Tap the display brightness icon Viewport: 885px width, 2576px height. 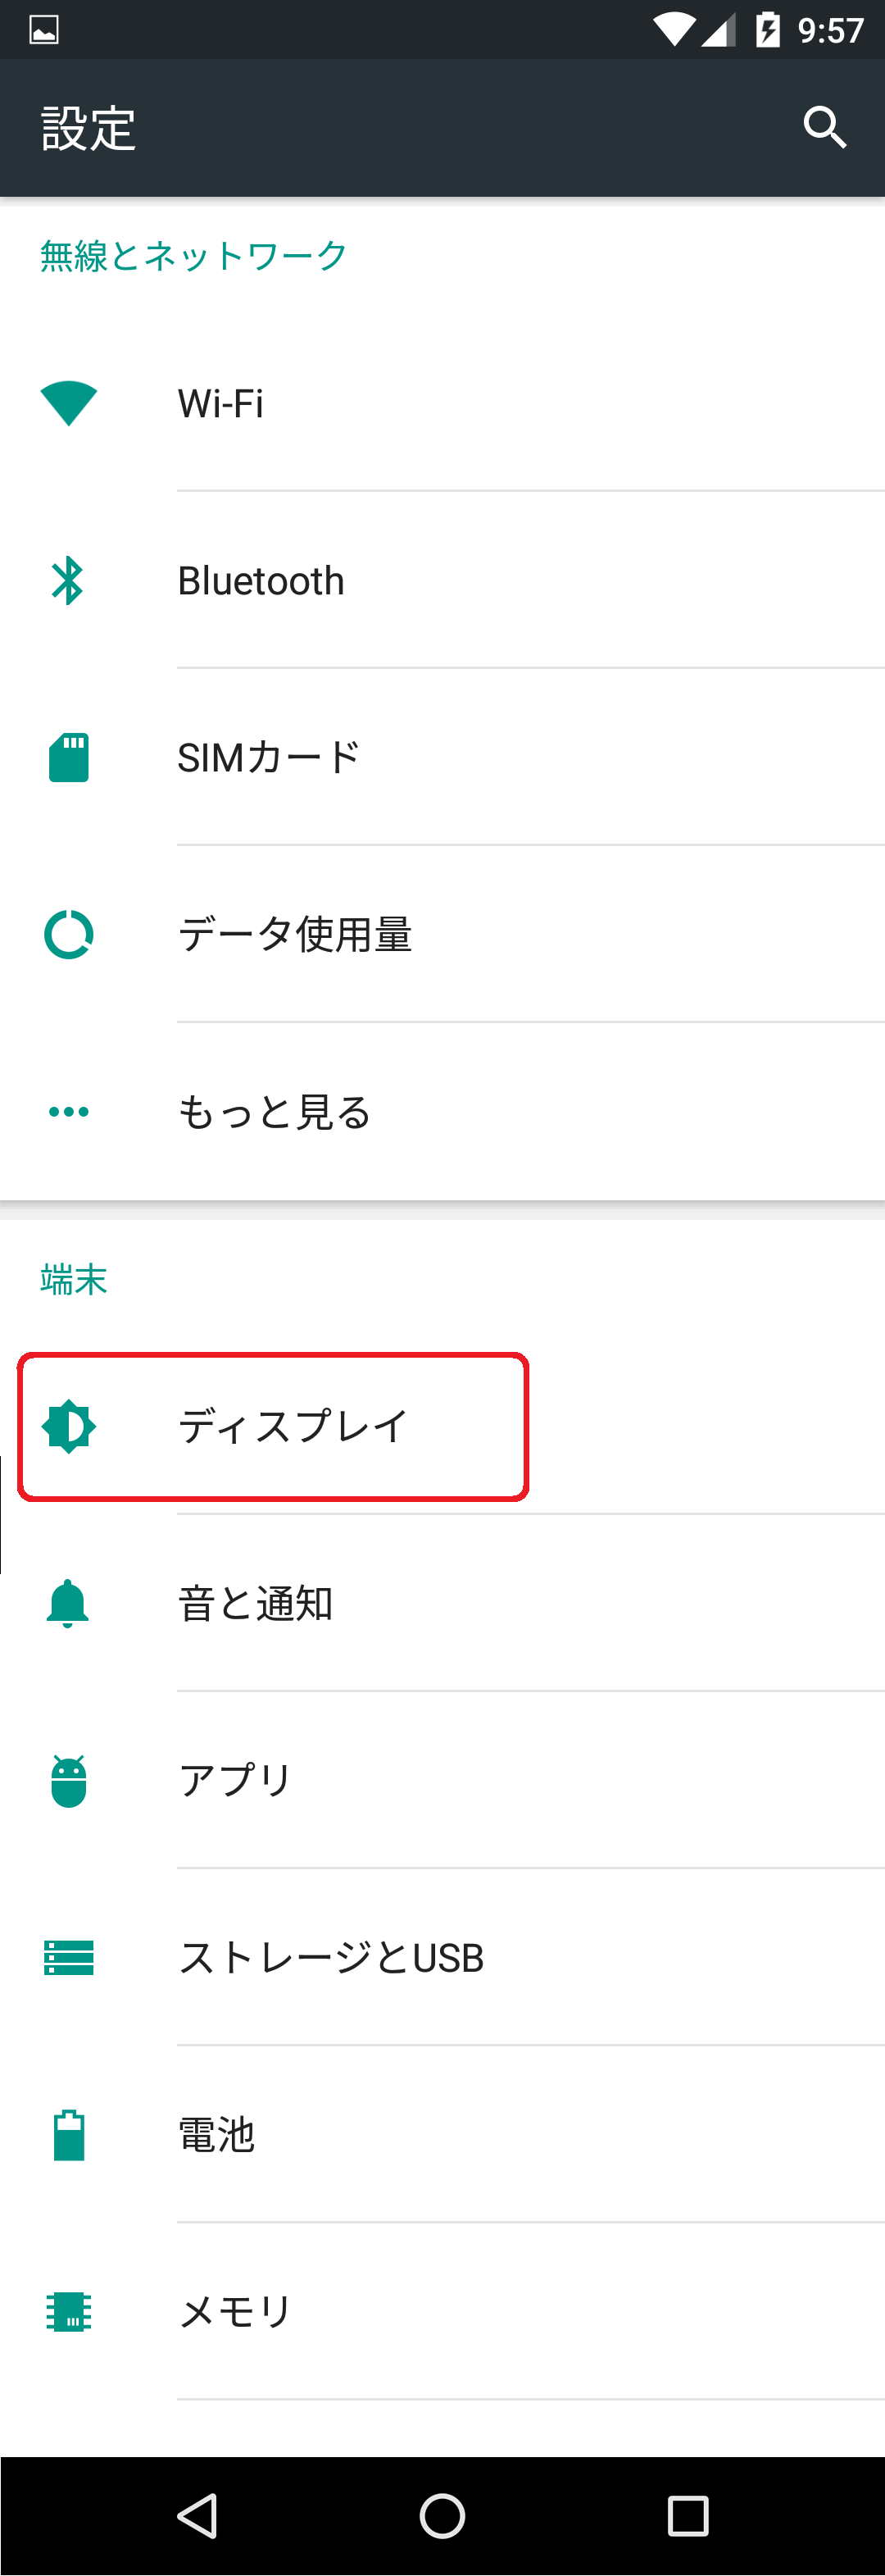coord(69,1426)
